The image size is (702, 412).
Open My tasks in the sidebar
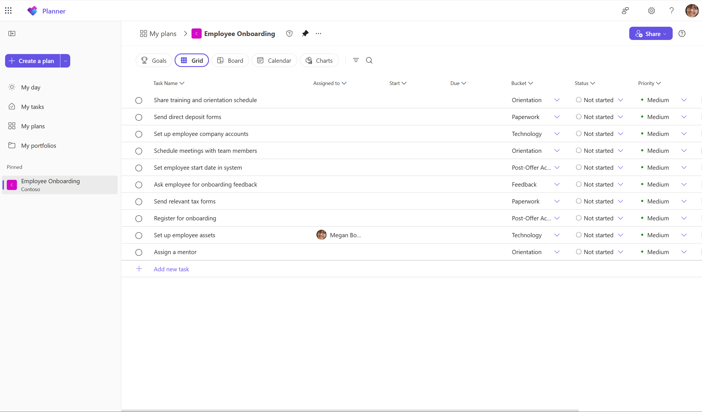[x=33, y=107]
